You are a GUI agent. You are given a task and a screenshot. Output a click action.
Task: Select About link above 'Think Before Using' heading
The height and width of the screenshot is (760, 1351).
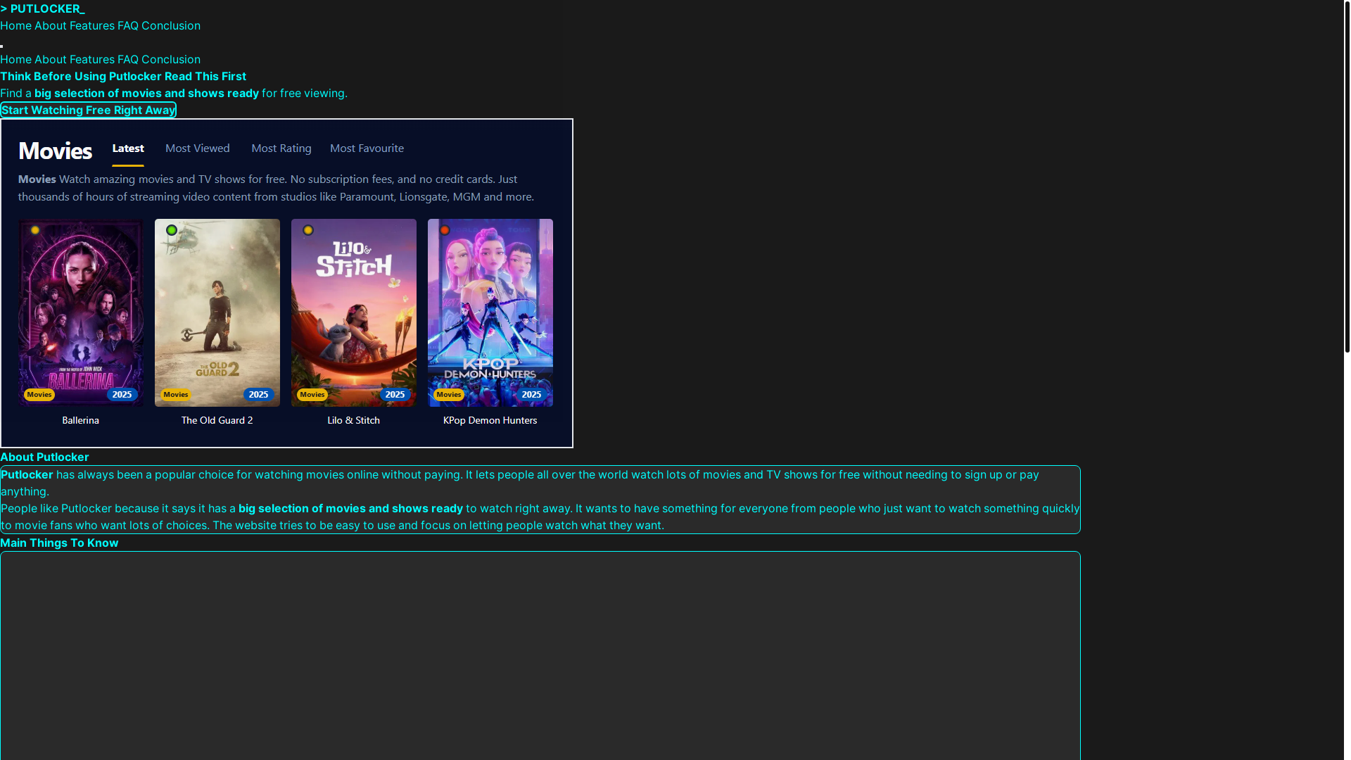point(51,59)
